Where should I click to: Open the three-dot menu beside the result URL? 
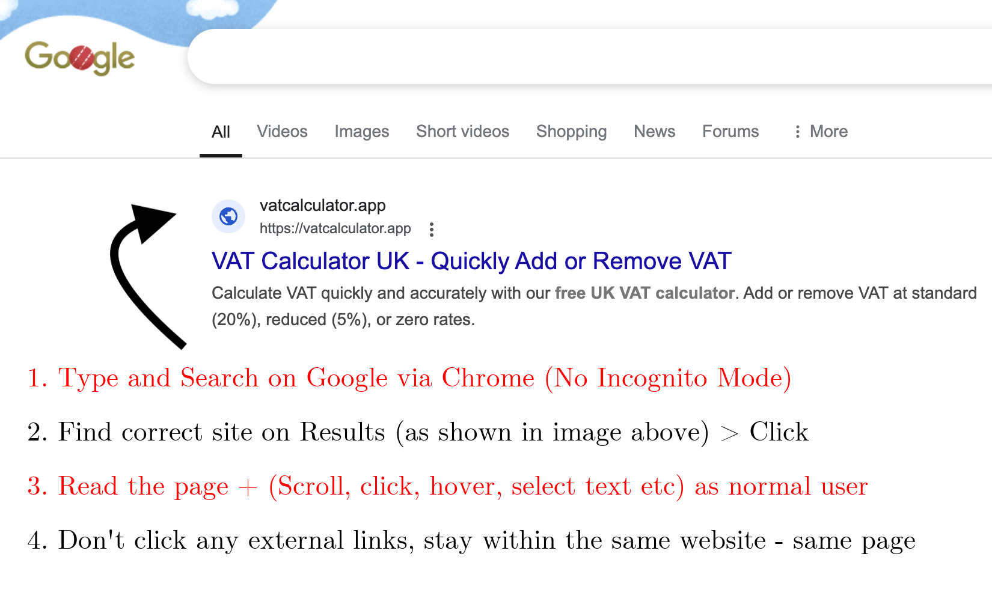tap(431, 229)
